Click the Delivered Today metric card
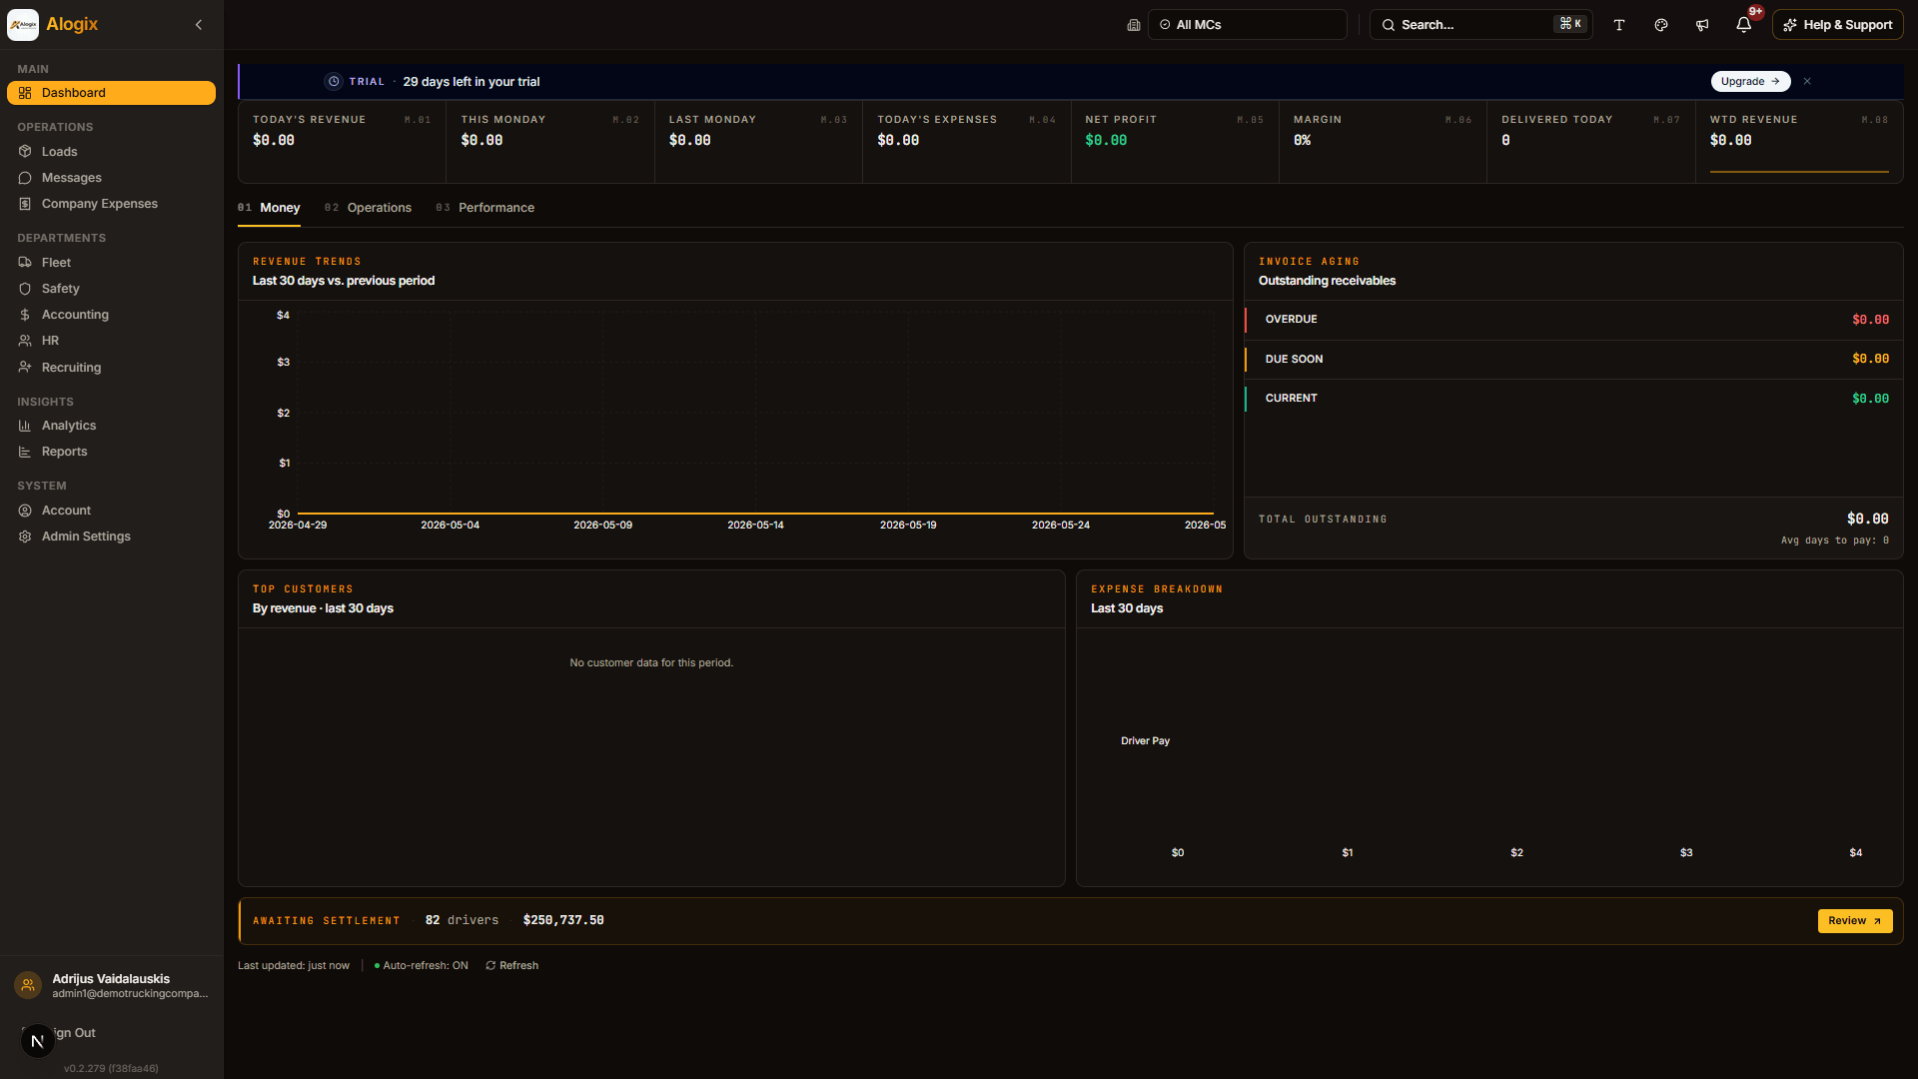 click(x=1590, y=142)
